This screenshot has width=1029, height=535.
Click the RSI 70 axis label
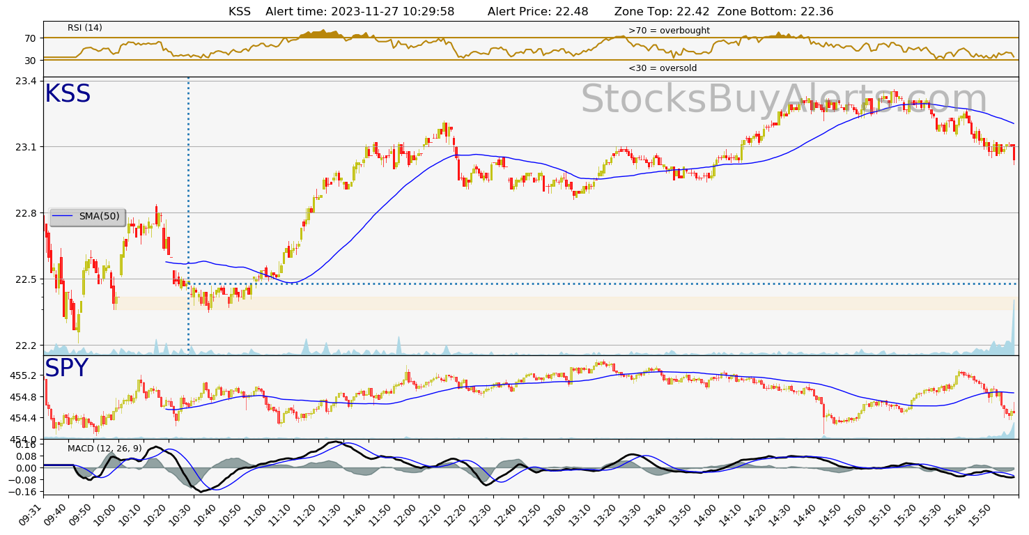31,38
